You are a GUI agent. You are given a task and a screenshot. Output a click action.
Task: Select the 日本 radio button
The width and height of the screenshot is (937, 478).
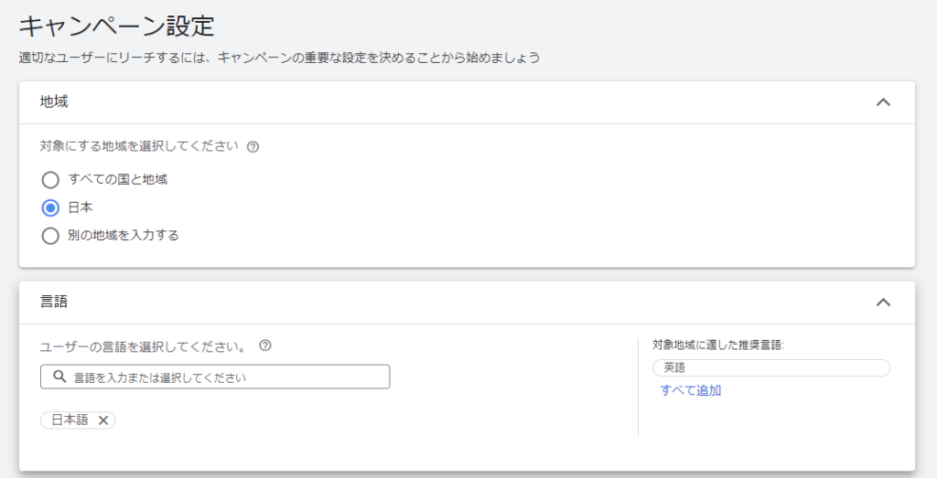50,207
